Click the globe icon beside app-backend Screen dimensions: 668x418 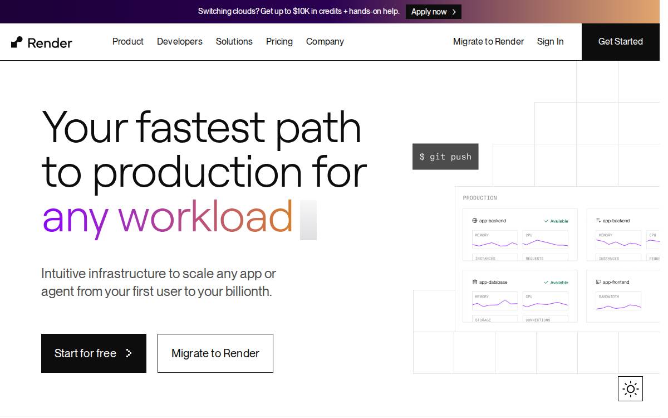tap(475, 221)
